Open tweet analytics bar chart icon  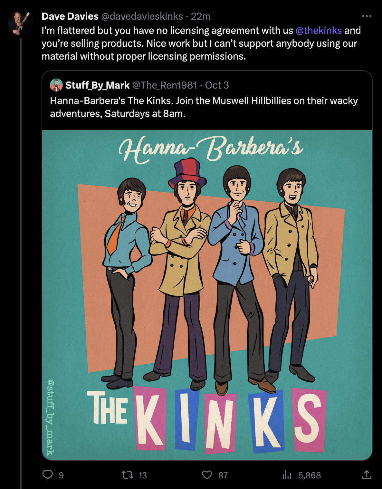pos(287,475)
